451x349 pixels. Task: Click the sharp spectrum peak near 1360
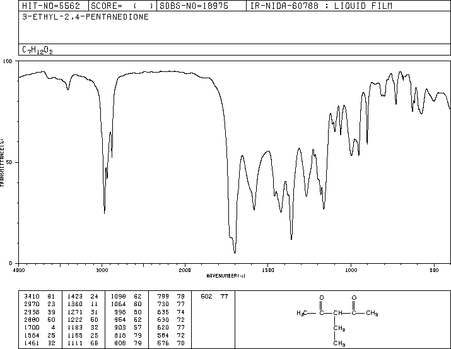coord(291,239)
